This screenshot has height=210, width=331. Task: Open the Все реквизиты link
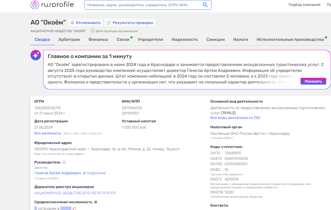pos(48,133)
